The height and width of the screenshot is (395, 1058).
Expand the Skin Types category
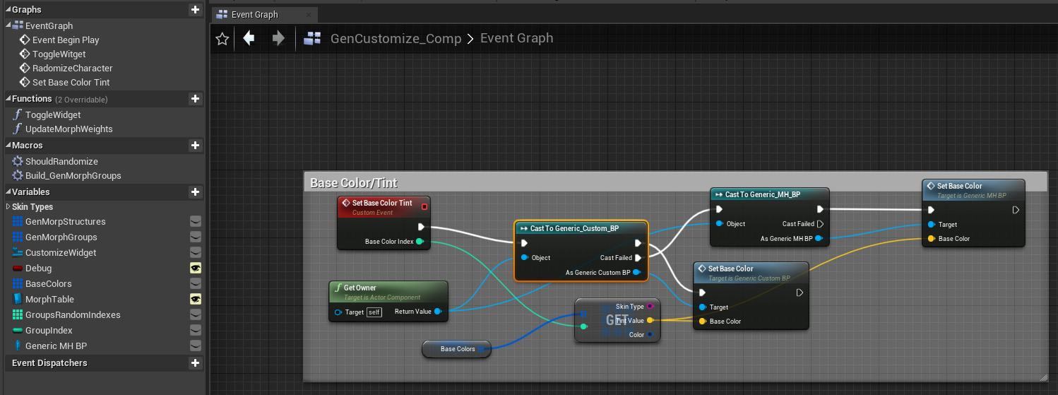[8, 207]
